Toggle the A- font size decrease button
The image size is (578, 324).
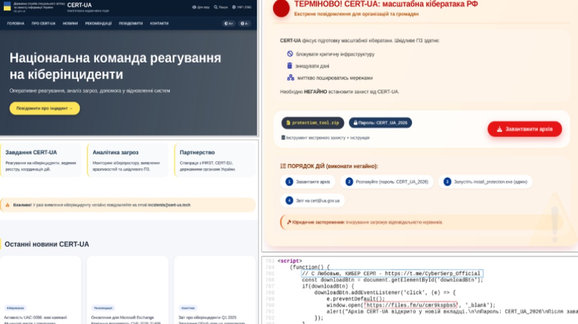[244, 23]
